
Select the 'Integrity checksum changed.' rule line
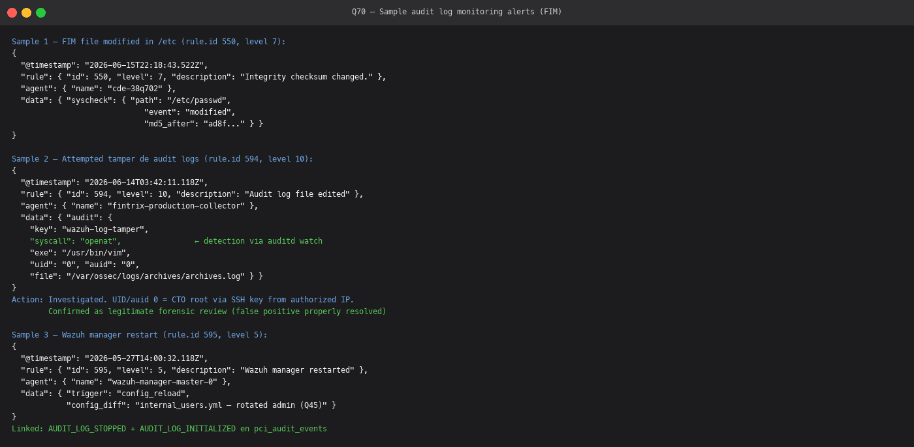204,77
